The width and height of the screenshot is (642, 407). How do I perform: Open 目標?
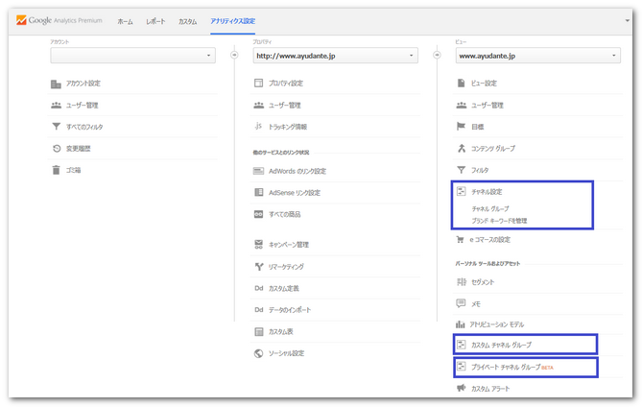pos(477,127)
